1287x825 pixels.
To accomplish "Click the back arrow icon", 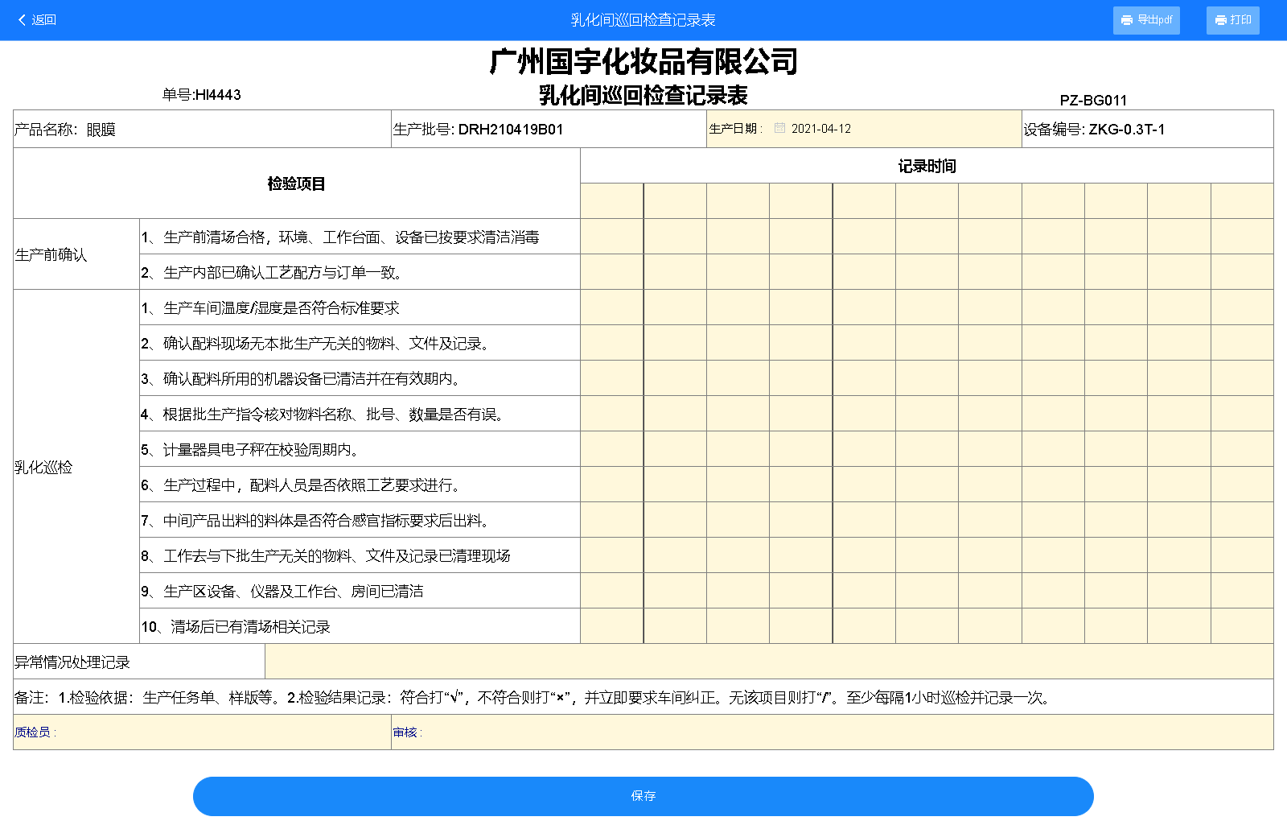I will (x=22, y=20).
